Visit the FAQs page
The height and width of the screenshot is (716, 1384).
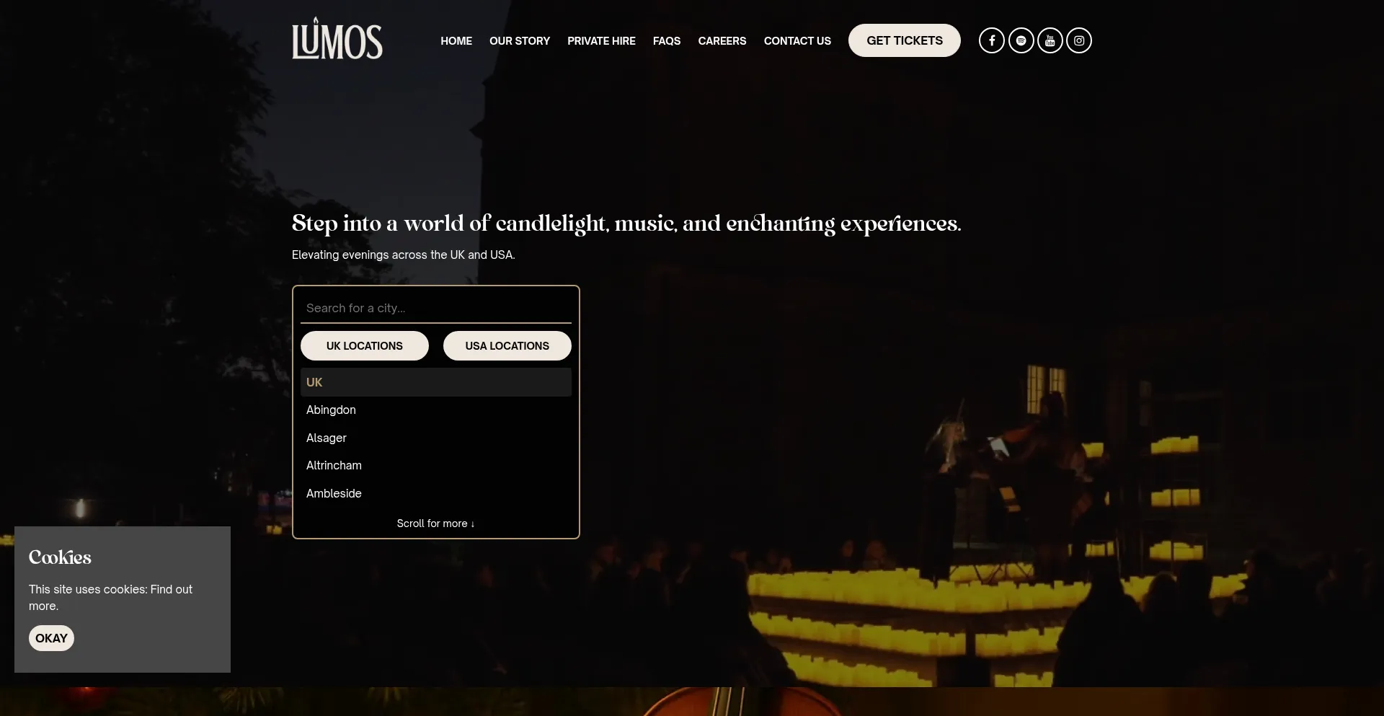[x=667, y=41]
